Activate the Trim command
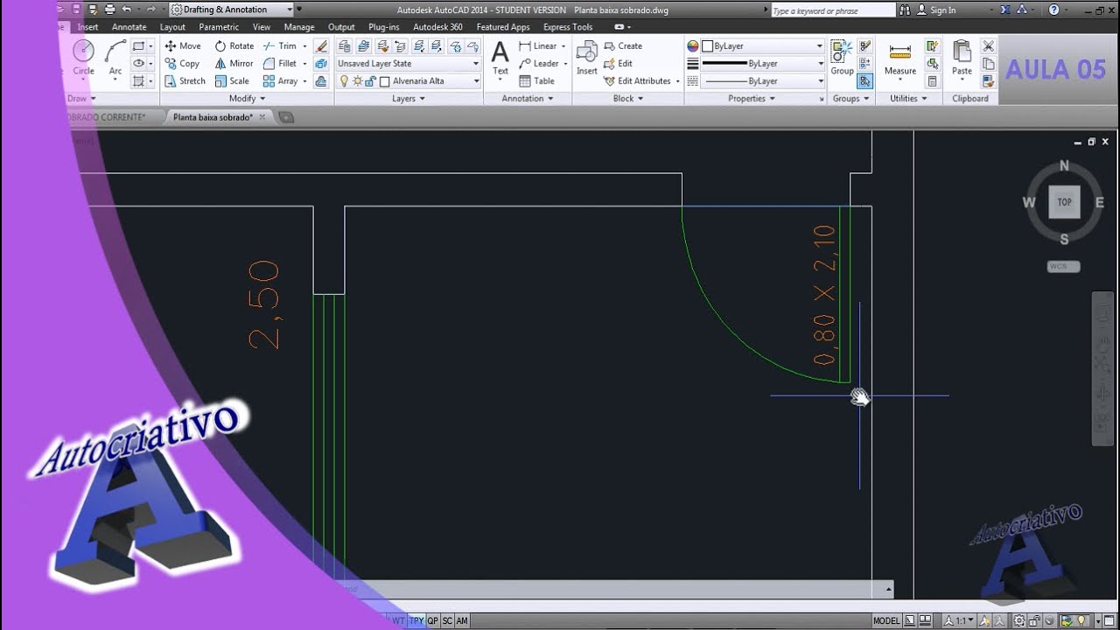This screenshot has width=1120, height=630. (x=280, y=45)
